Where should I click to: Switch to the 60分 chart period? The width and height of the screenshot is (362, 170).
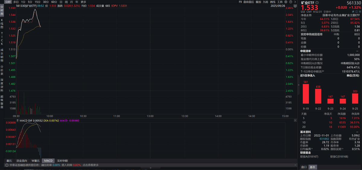pyautogui.click(x=54, y=2)
